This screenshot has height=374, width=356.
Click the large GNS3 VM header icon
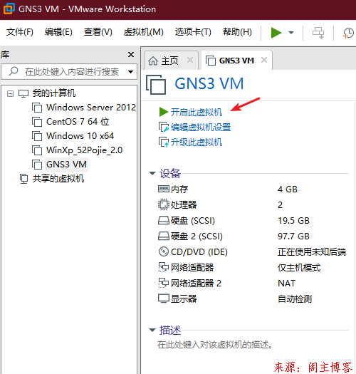tap(156, 85)
